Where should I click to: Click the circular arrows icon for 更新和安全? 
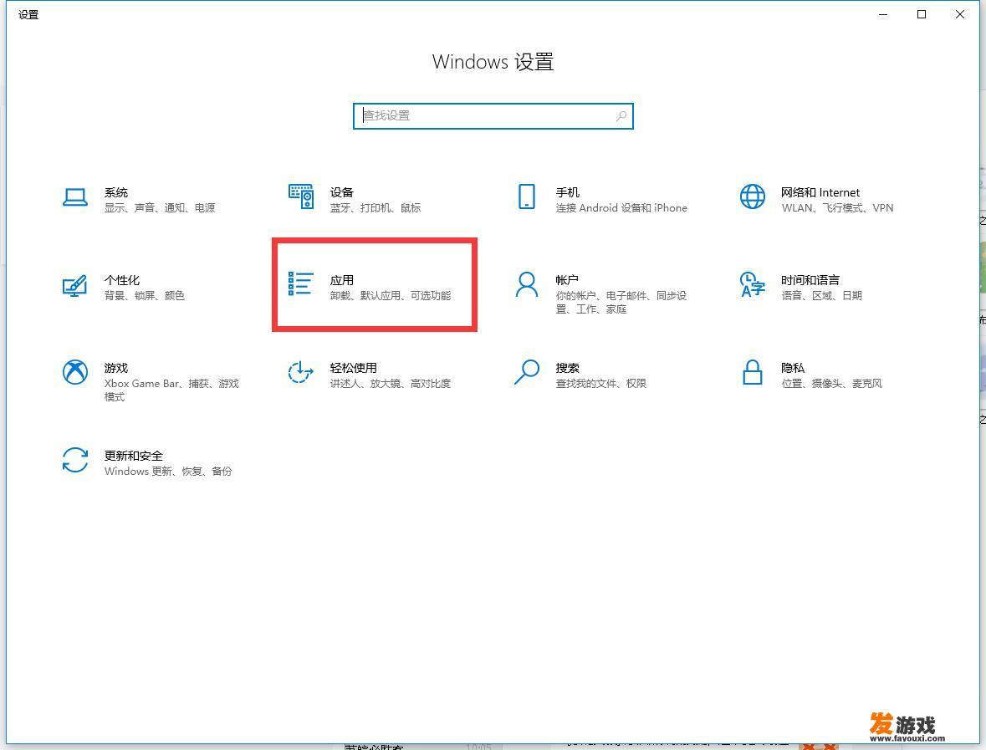click(x=74, y=460)
